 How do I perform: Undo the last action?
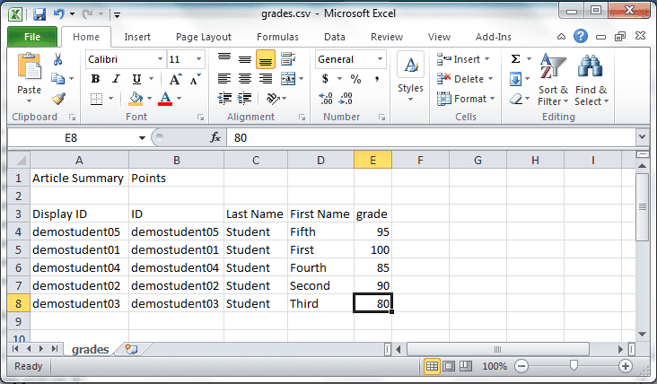58,14
